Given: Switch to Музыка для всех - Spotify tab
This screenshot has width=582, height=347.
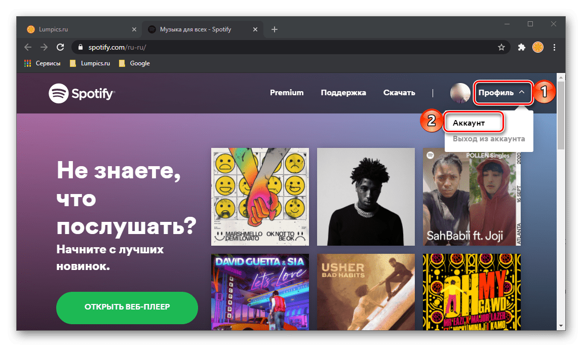Looking at the screenshot, I should tap(202, 29).
